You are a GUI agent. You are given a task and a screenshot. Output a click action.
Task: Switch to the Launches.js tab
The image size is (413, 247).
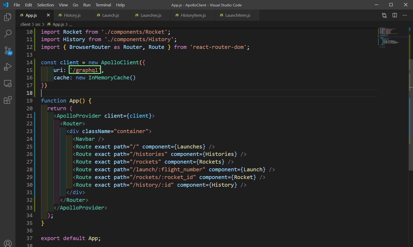pyautogui.click(x=151, y=15)
